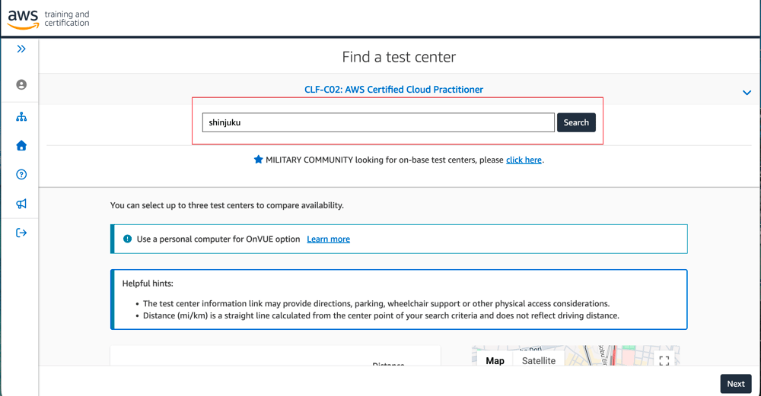Screen dimensions: 761x396
Task: Click the blue star military icon
Action: (x=258, y=160)
